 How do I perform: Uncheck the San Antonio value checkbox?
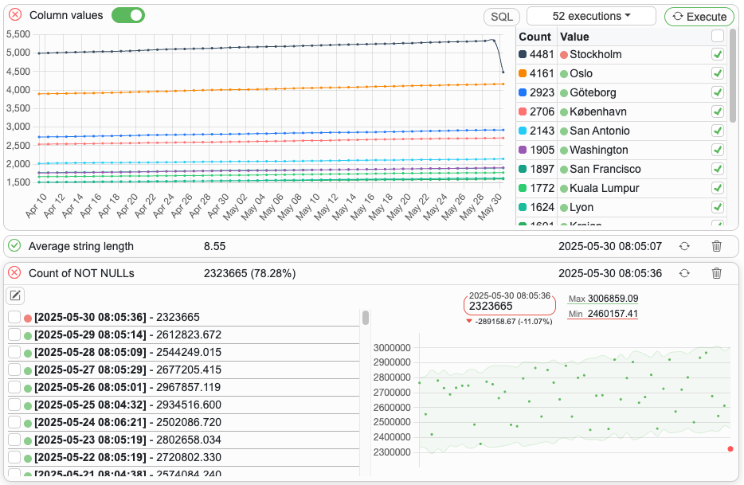[717, 131]
